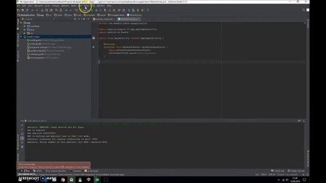Click the onCreate override gutter marker

point(93,47)
